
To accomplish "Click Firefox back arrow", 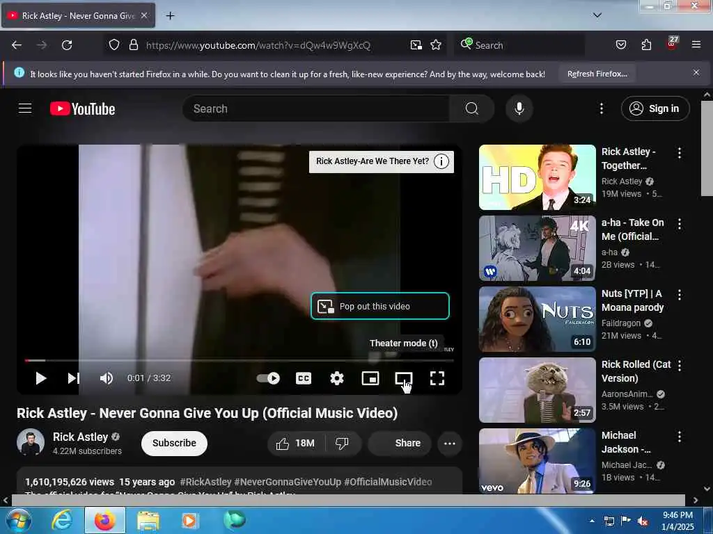I will pos(17,45).
